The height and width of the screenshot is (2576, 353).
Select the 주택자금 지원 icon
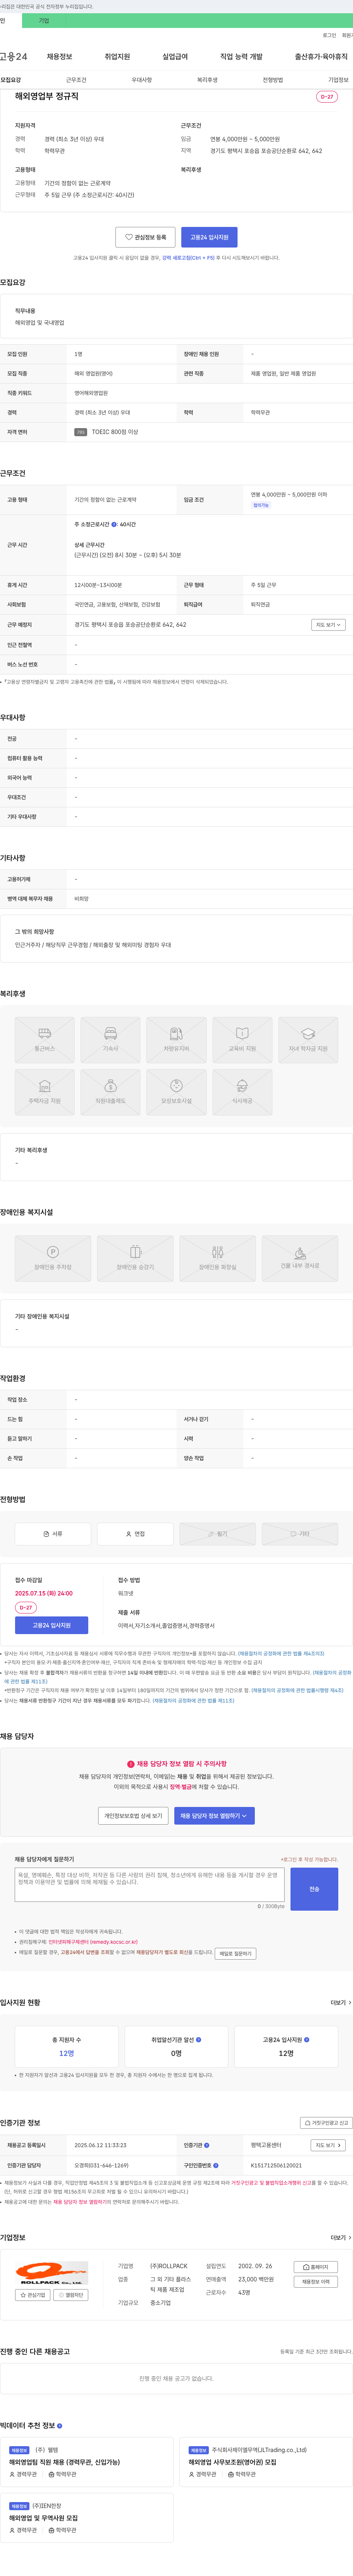45,1092
